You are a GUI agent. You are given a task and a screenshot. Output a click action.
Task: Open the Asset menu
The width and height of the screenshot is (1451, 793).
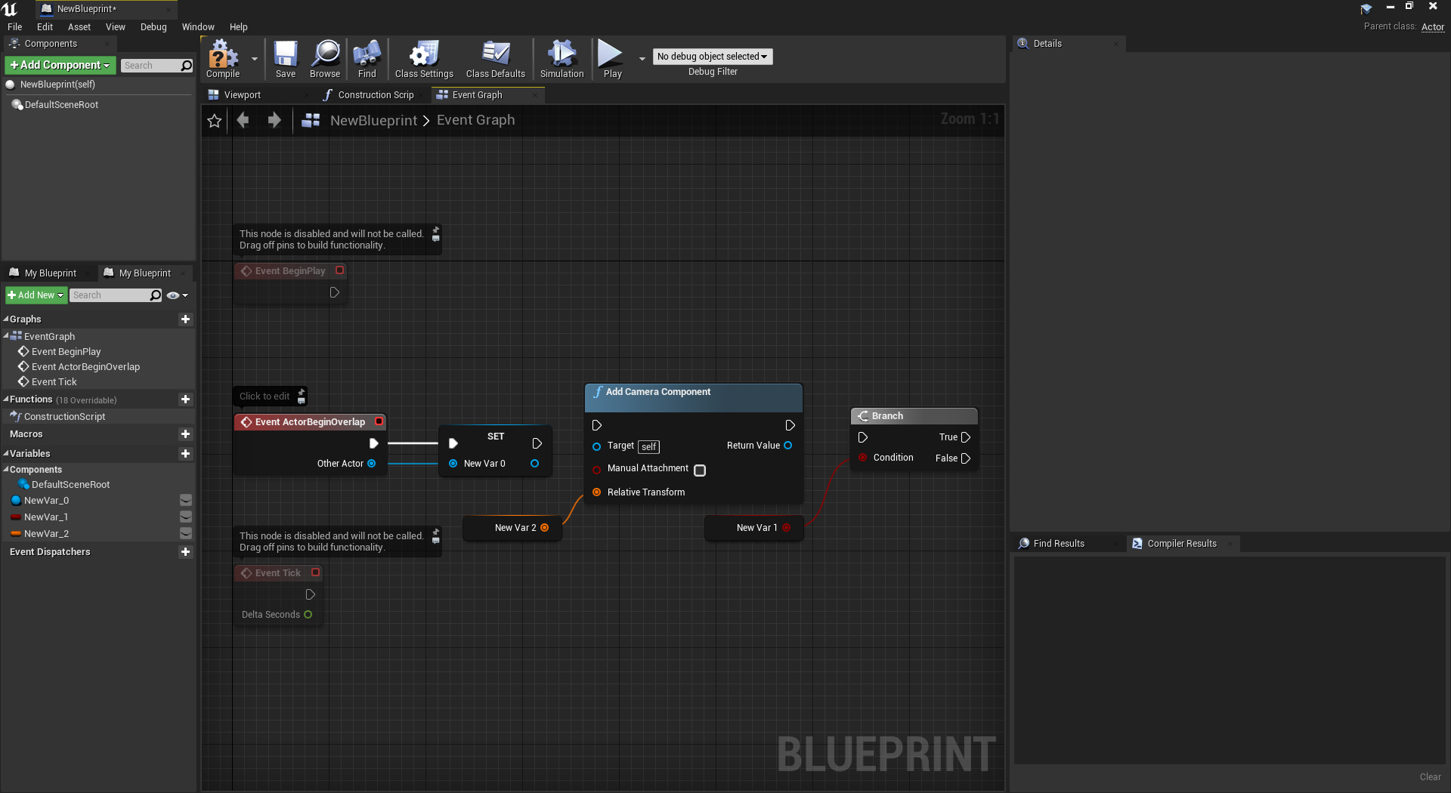79,27
